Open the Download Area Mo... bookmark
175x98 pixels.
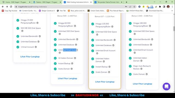pos(155,11)
